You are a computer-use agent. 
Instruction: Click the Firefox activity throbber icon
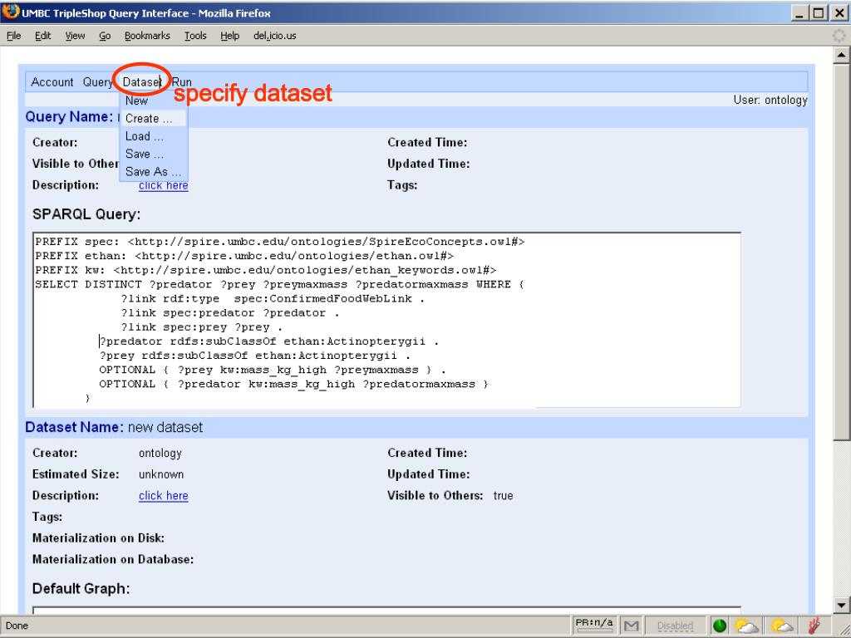coord(839,36)
